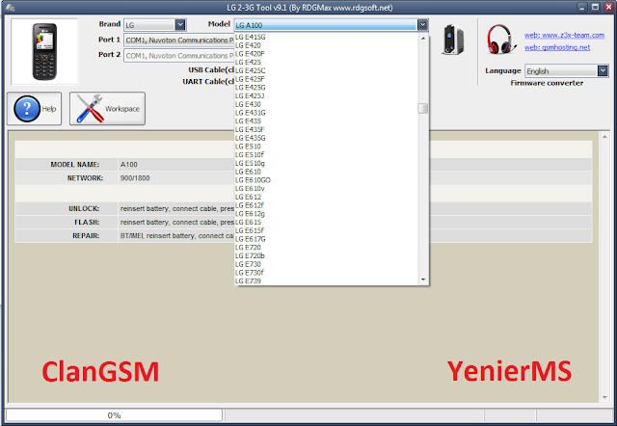
Task: Open the web: gsmhosting.net link
Action: click(x=557, y=47)
